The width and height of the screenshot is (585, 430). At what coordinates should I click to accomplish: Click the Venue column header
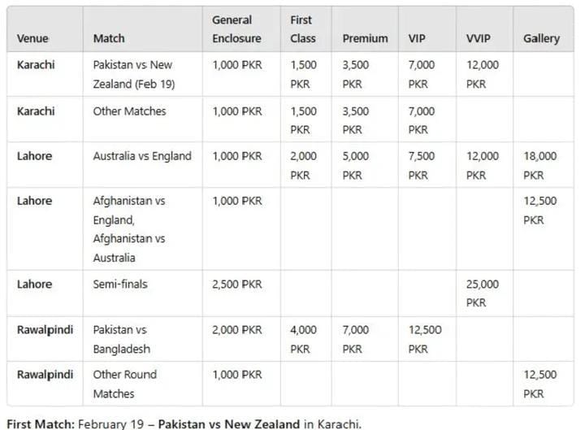[x=32, y=38]
